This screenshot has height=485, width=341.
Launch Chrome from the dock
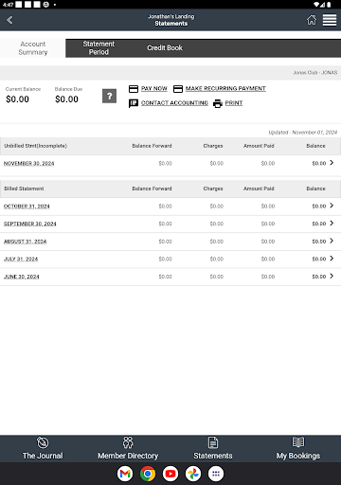148,474
